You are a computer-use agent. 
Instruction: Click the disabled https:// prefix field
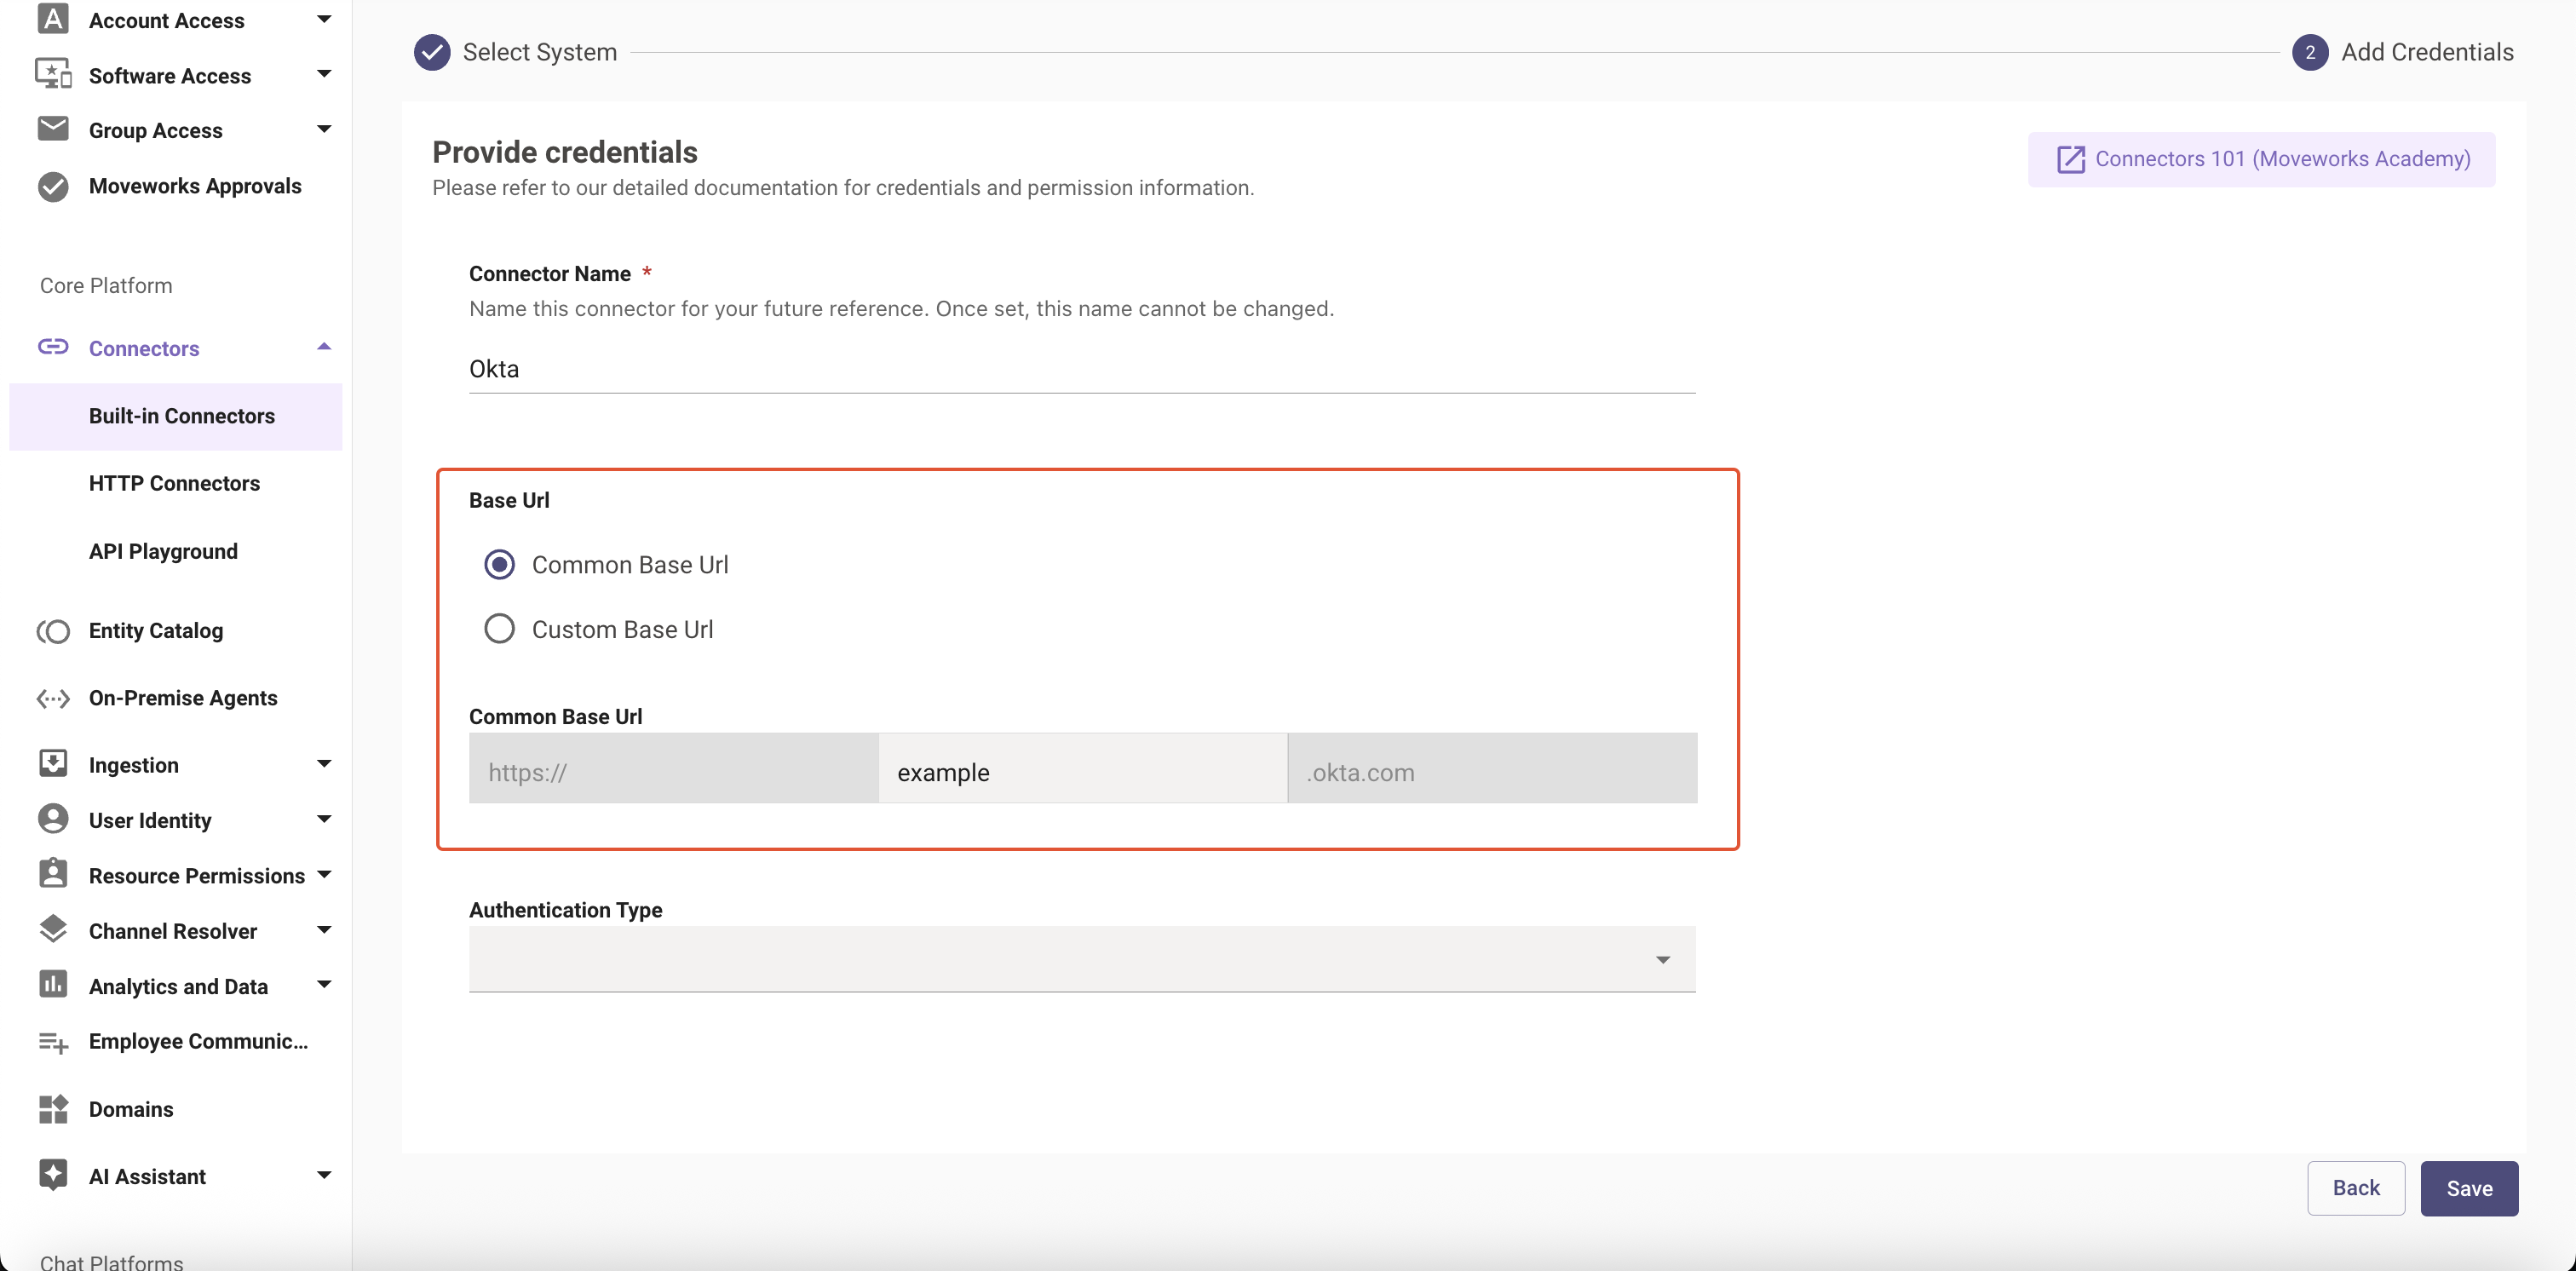point(674,768)
